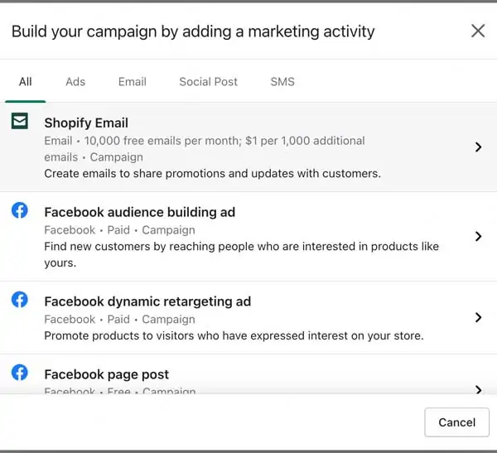Image resolution: width=497 pixels, height=453 pixels.
Task: Click Facebook icon beside dynamic retargeting ad
Action: click(x=20, y=300)
